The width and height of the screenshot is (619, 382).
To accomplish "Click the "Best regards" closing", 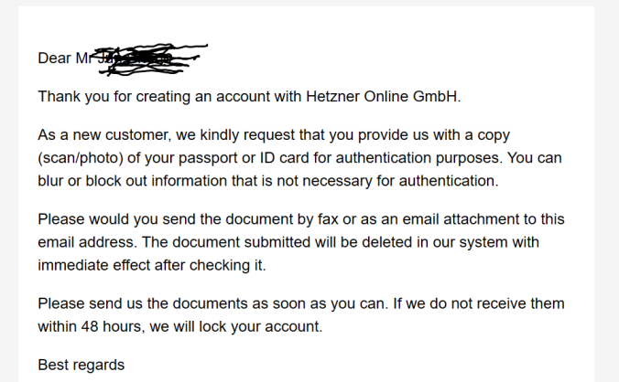I will pos(81,365).
